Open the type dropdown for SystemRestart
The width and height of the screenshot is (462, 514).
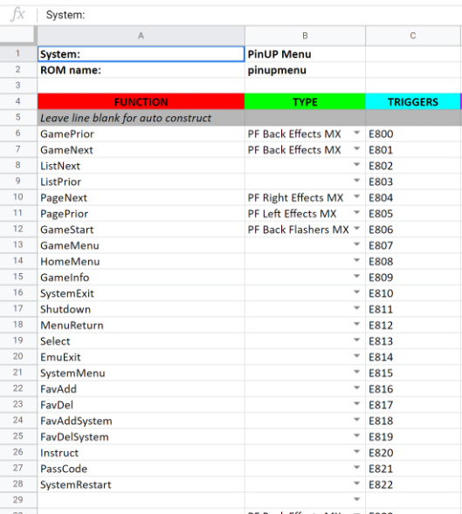356,483
